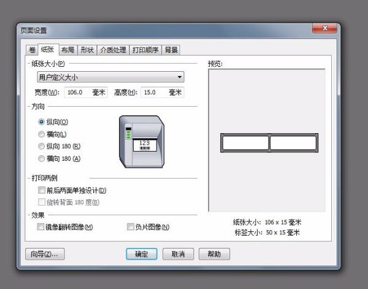Cancel with the 取消 button
368x289 pixels.
coord(178,254)
